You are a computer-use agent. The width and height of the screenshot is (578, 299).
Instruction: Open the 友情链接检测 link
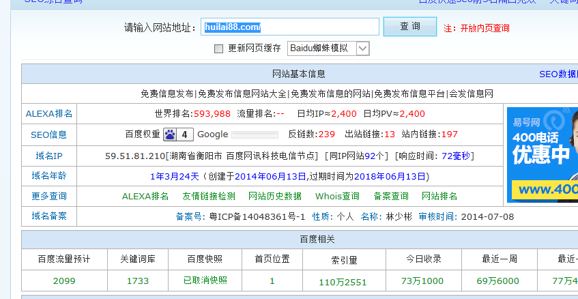(x=209, y=196)
